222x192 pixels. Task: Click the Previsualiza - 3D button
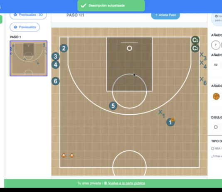click(28, 15)
